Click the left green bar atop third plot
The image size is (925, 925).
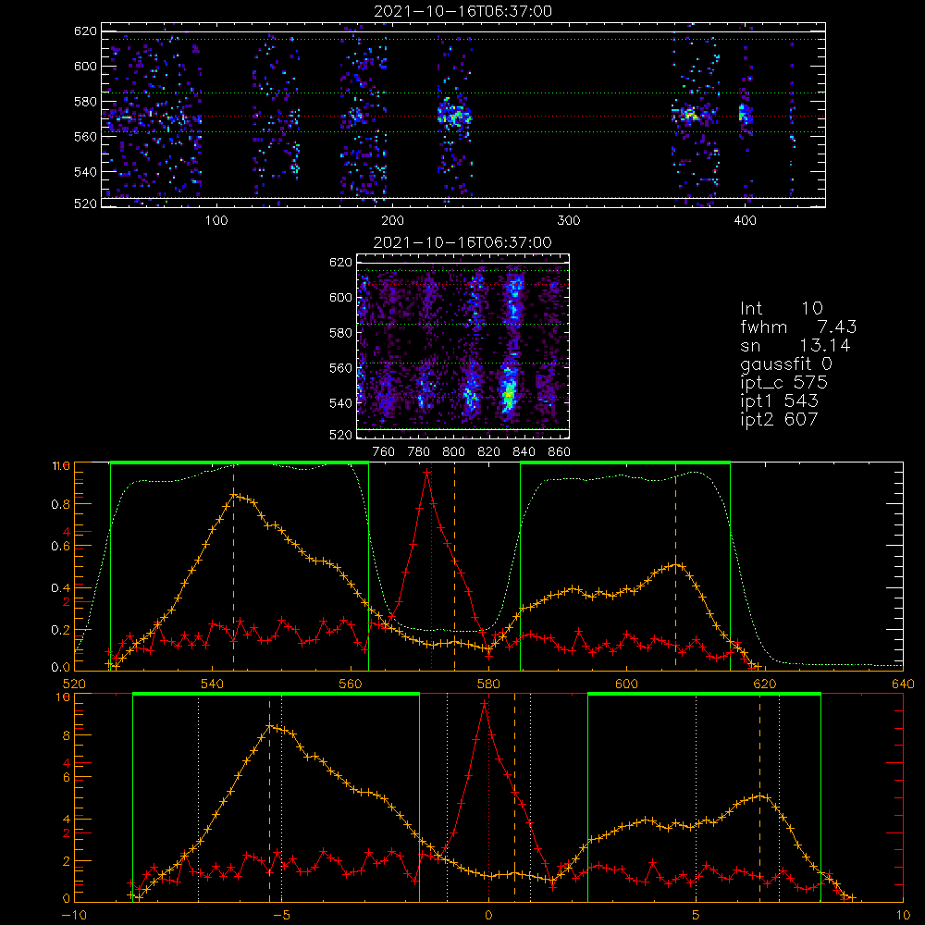240,462
